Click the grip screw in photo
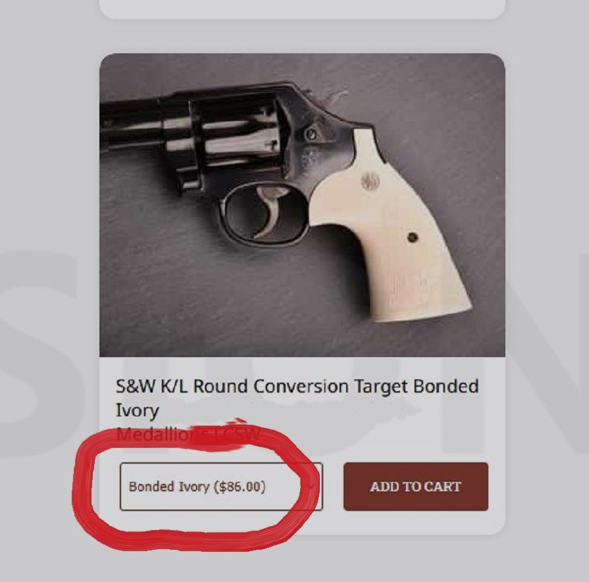This screenshot has height=582, width=589. point(413,236)
